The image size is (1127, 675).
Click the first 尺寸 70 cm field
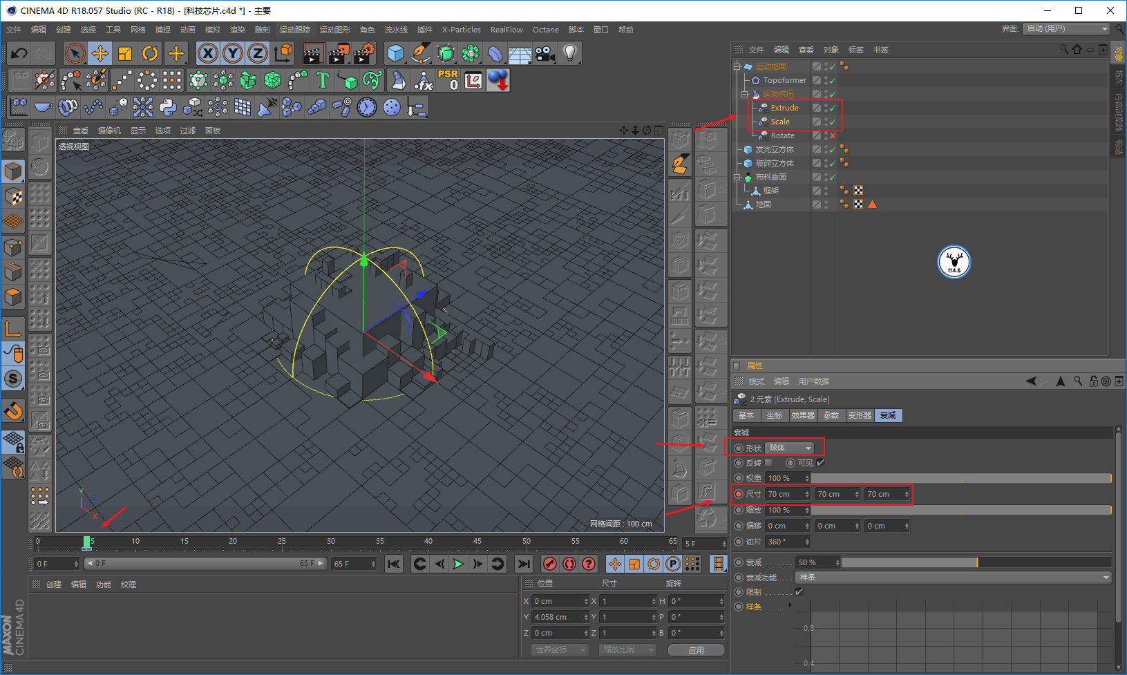click(x=787, y=494)
